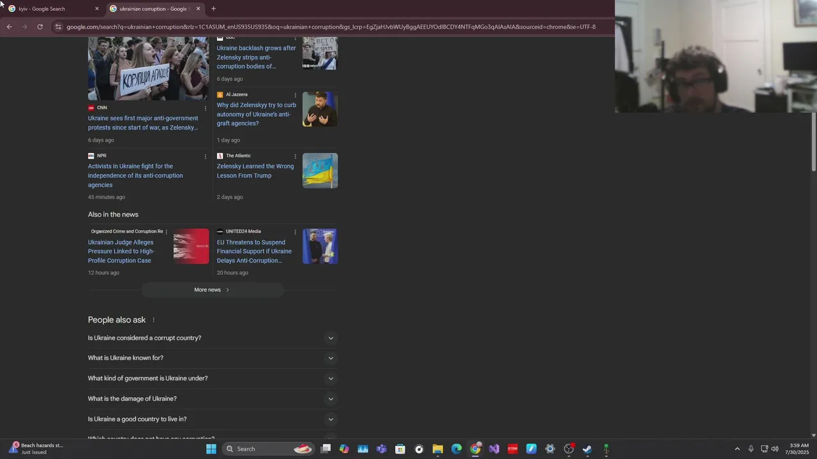817x459 pixels.
Task: Close the ukrainian corruption tab
Action: pyautogui.click(x=198, y=9)
